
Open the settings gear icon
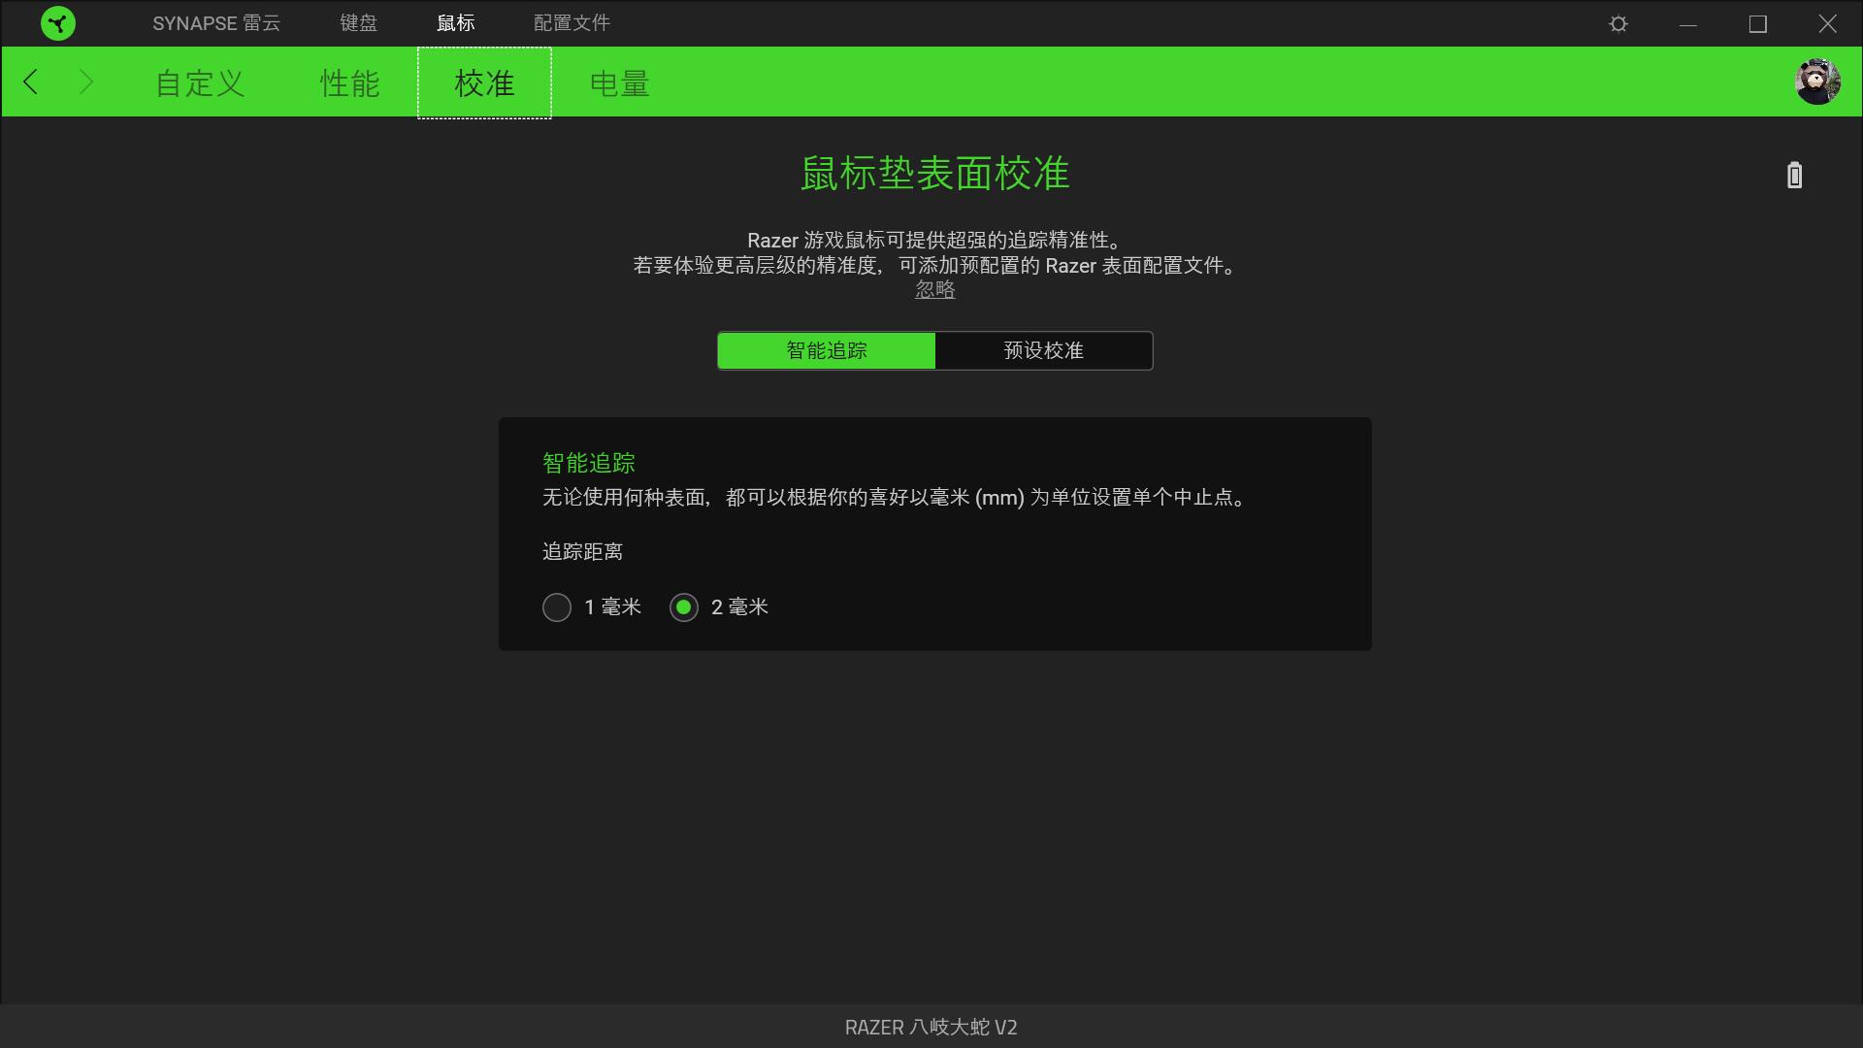tap(1617, 22)
